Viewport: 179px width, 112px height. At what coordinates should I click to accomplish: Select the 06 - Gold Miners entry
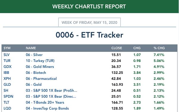click(40, 67)
